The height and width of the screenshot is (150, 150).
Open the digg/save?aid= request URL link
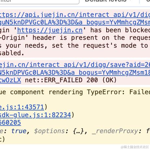(75, 65)
